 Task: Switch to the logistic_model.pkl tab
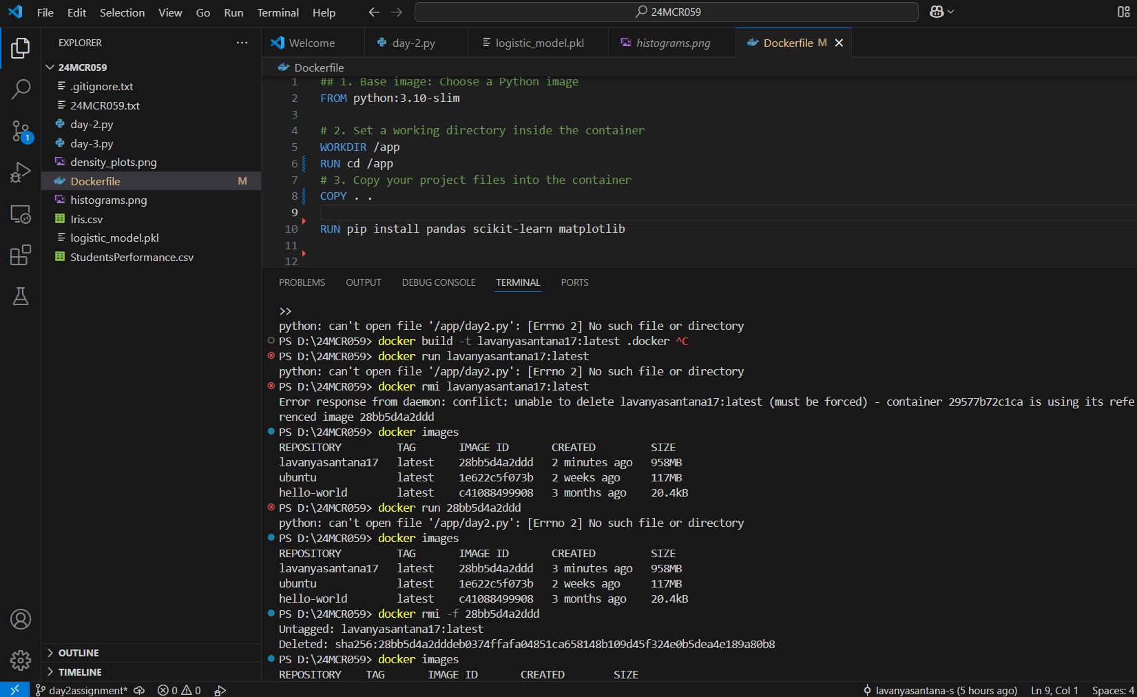click(539, 43)
